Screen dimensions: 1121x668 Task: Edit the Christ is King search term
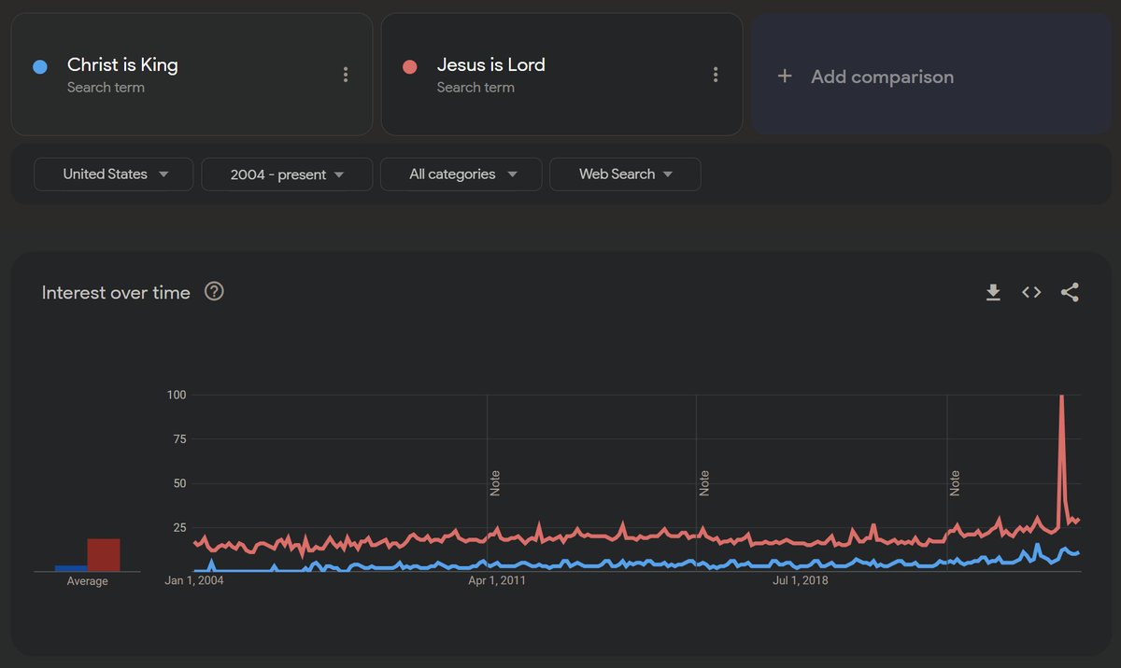pyautogui.click(x=122, y=65)
